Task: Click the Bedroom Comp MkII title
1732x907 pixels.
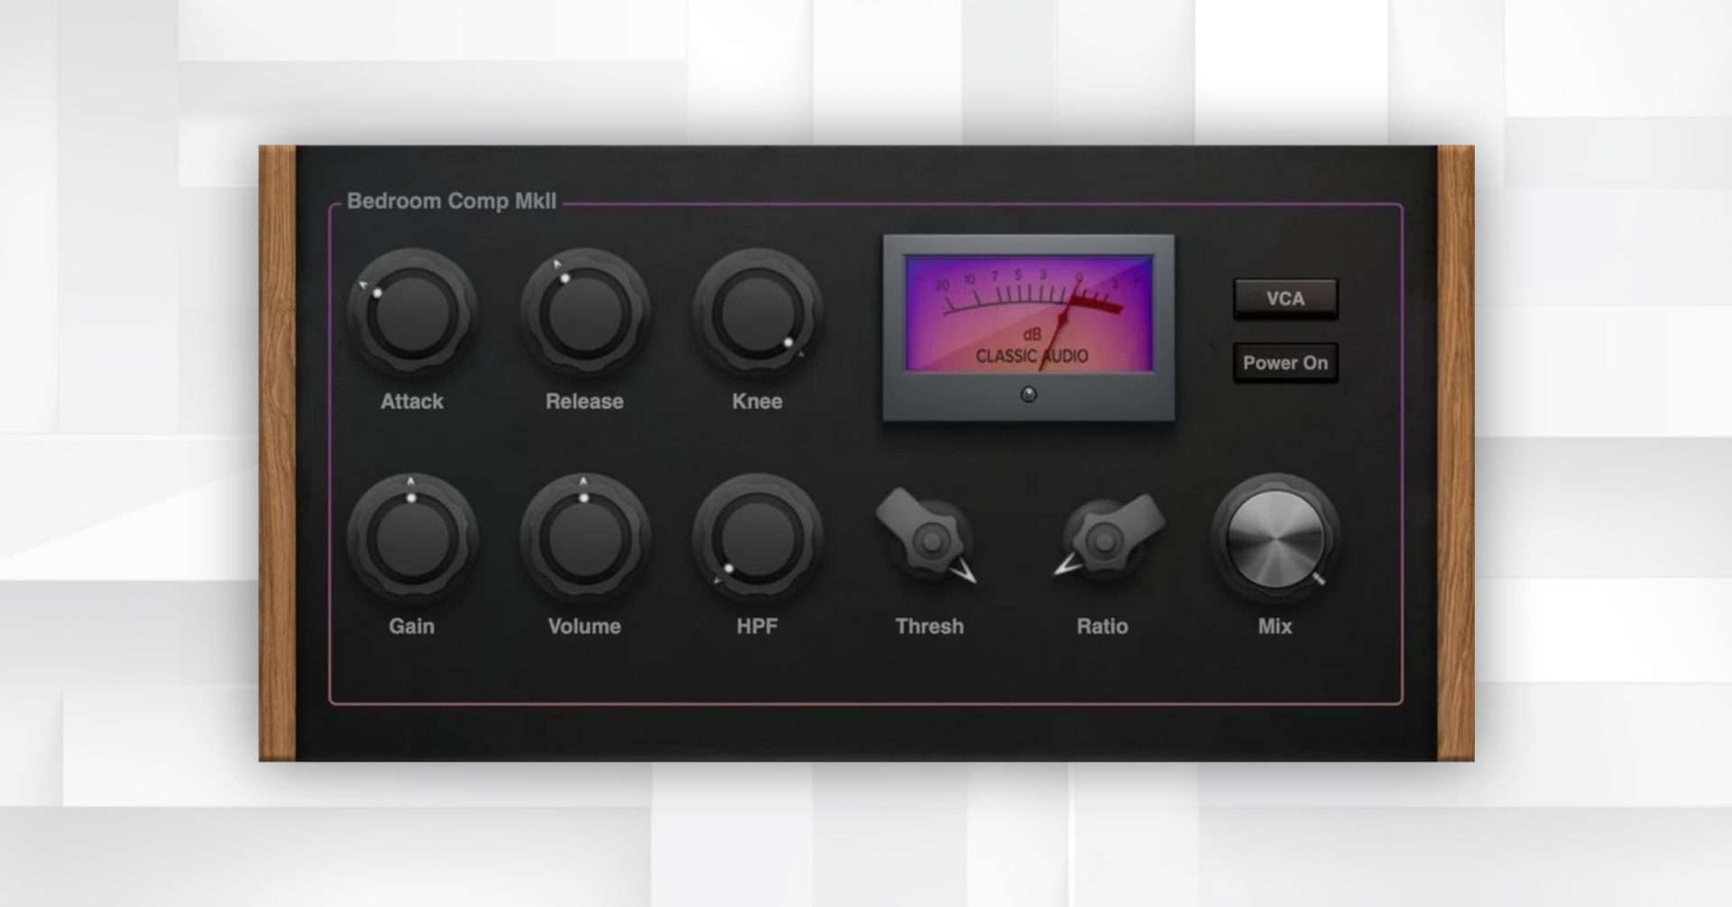Action: (451, 201)
